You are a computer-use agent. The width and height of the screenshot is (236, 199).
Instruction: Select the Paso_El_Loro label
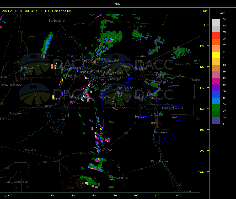tap(181, 191)
